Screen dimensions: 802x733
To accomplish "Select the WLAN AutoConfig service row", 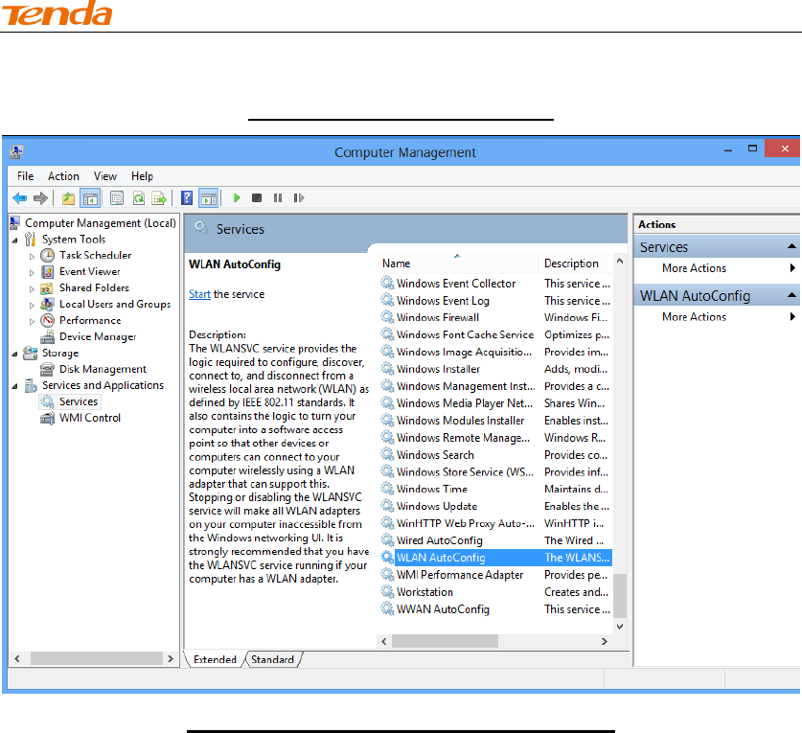I will click(x=495, y=558).
